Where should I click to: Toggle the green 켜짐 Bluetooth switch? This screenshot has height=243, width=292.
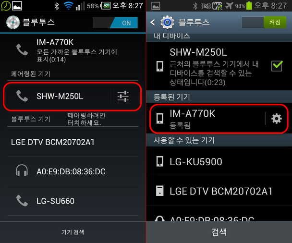pos(264,23)
